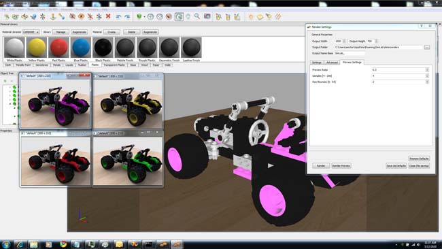This screenshot has width=442, height=249.
Task: Click the highlighted framed view toolbar icon
Action: [179, 17]
